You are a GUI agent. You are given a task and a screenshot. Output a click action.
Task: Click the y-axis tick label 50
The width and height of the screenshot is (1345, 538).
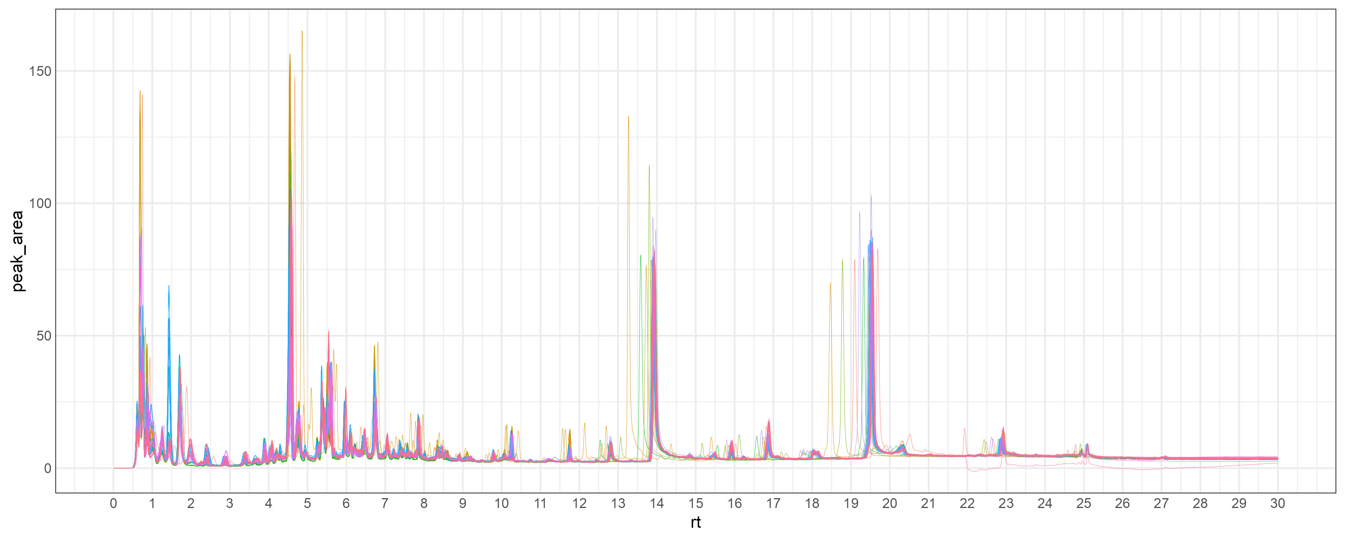[44, 336]
